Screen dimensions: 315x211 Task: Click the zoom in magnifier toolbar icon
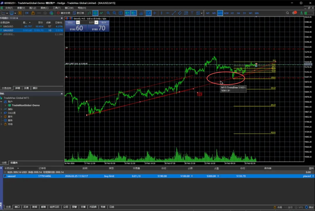pyautogui.click(x=108, y=13)
